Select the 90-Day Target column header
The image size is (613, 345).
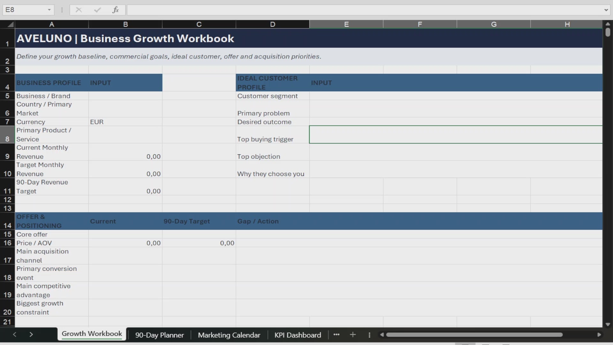tap(199, 221)
